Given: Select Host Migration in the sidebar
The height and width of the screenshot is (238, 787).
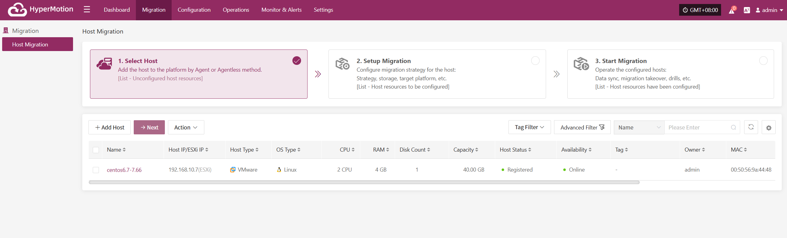Looking at the screenshot, I should click(x=38, y=44).
